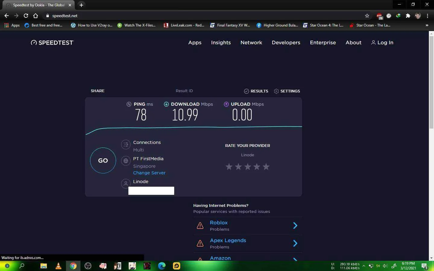Open the Developers navigation item
This screenshot has height=271, width=434.
point(286,43)
